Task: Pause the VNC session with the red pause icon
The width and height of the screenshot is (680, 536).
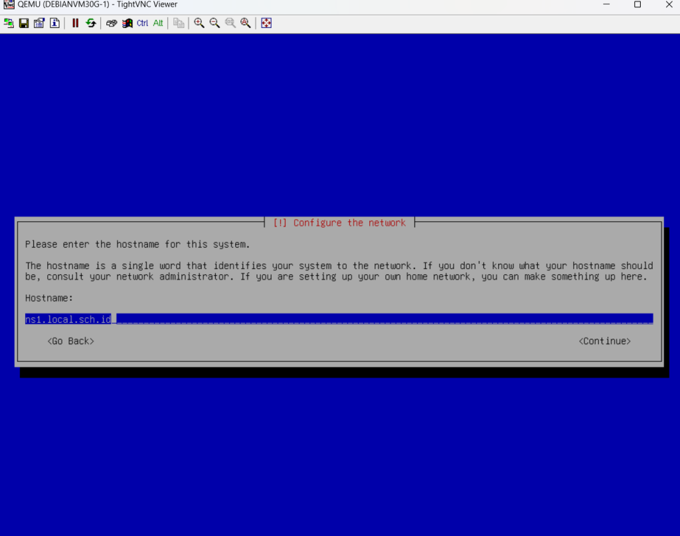Action: 75,23
